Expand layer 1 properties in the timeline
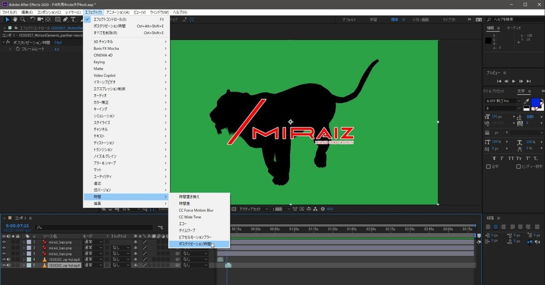 pyautogui.click(x=24, y=242)
